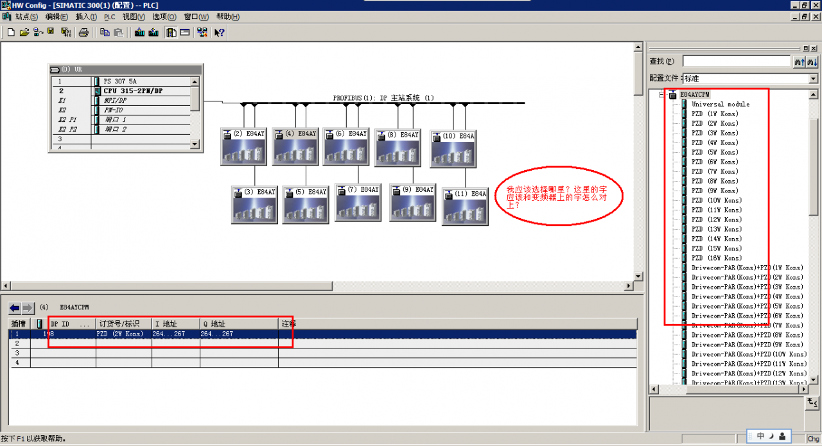Select Drivecom-PAR(Kons)+PZD(1W Kons) entry
Screen dimensions: 822x446
tap(748, 268)
